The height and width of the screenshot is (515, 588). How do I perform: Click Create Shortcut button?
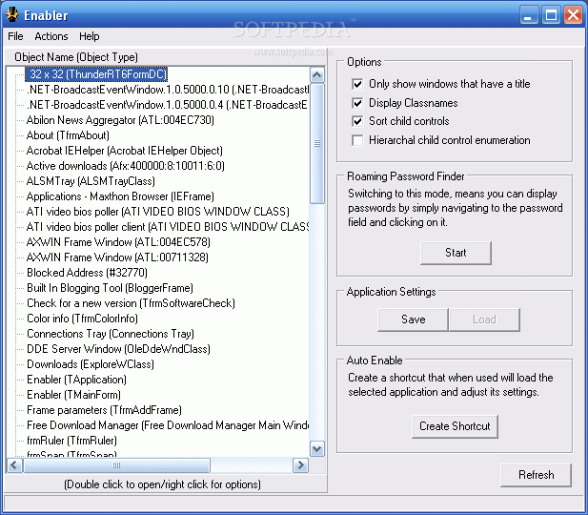click(x=455, y=426)
